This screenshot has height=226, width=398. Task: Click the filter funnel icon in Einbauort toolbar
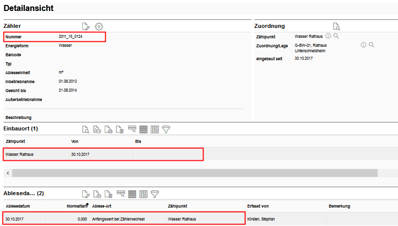click(x=166, y=129)
